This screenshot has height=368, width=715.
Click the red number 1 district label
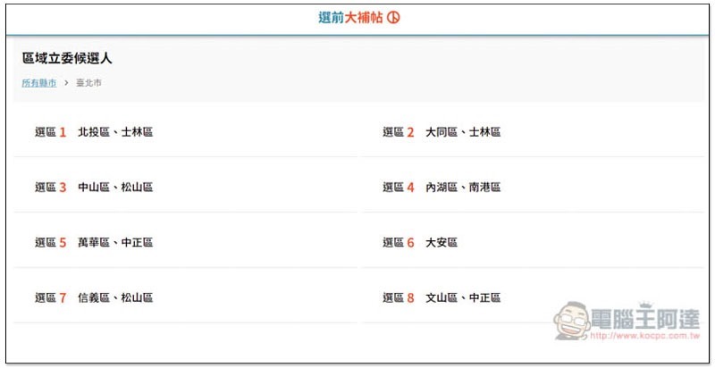click(x=63, y=132)
